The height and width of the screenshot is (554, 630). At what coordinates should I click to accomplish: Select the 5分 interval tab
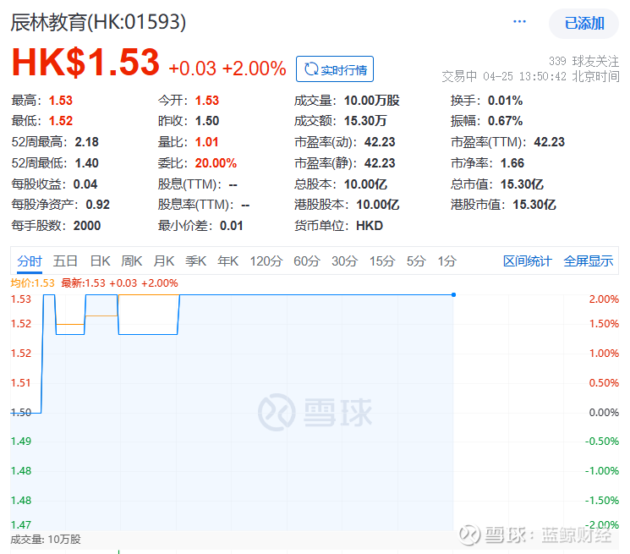(x=416, y=261)
